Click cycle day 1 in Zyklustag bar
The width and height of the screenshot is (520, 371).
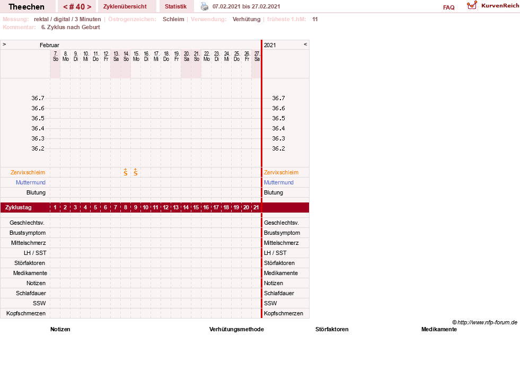[x=55, y=208]
